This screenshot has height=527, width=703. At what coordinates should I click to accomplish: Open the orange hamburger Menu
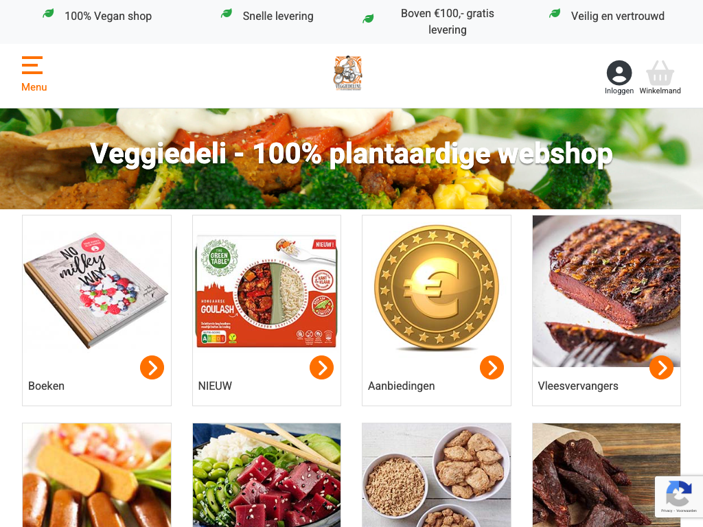(34, 73)
